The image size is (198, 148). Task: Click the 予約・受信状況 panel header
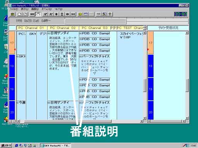[168, 28]
